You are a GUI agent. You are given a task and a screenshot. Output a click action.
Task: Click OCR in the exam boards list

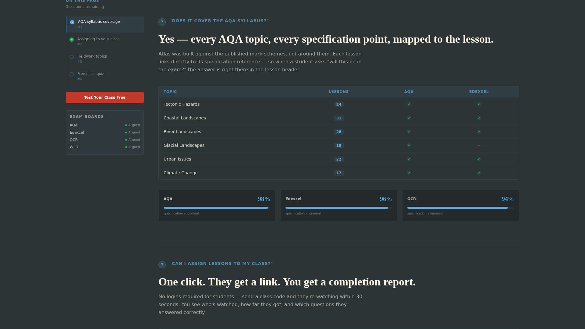[x=74, y=140]
